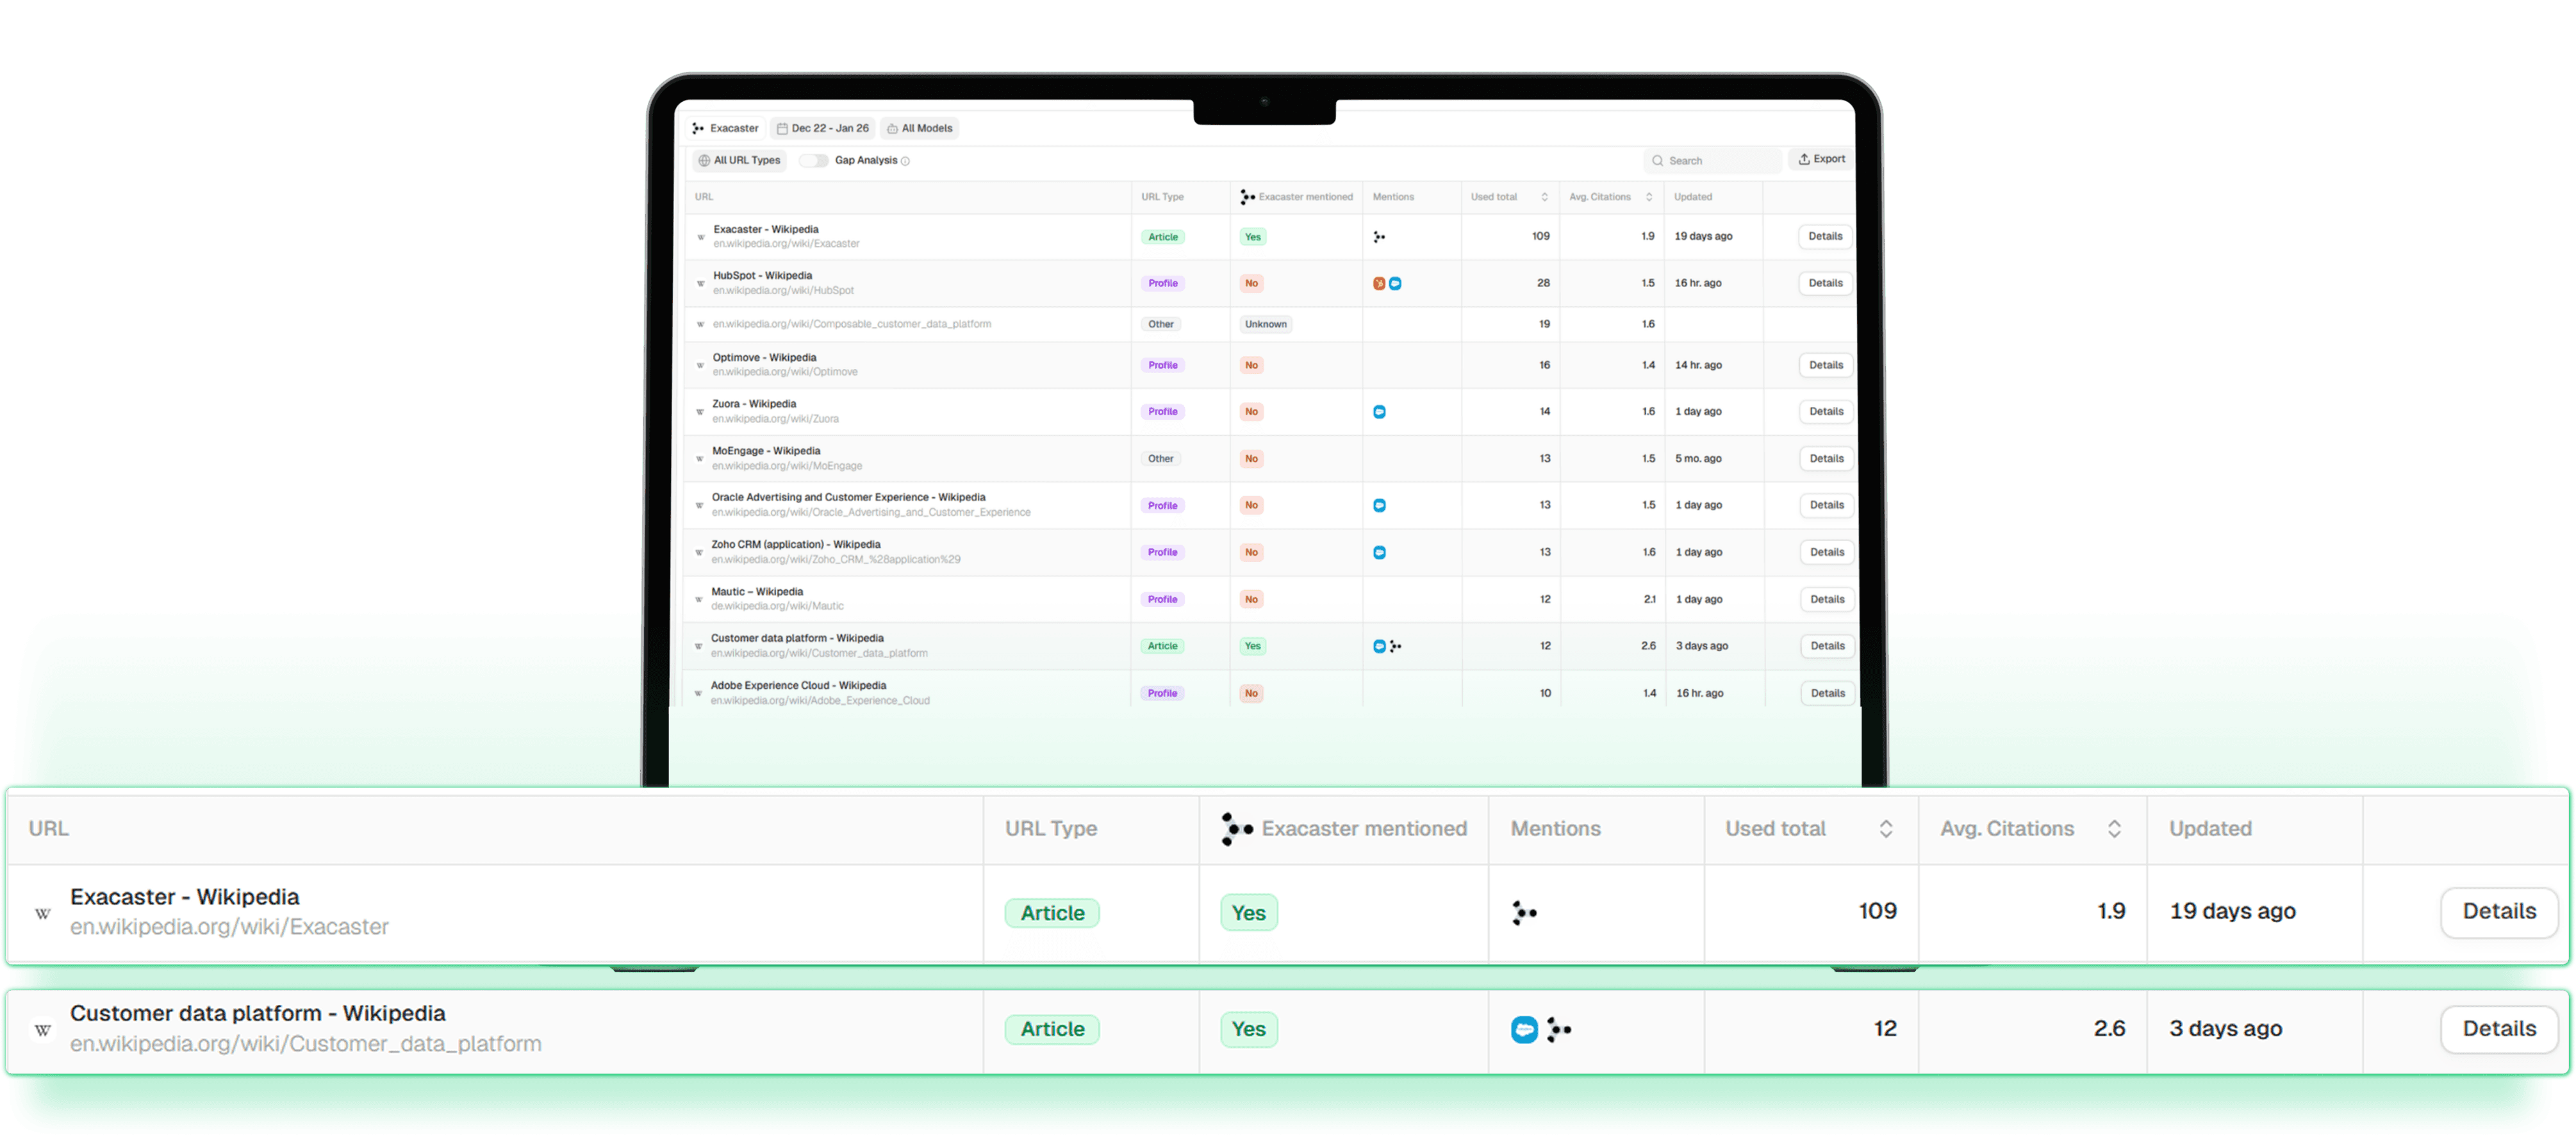Click Wikipedia icon beside Composable_customer_data_platform URL

pyautogui.click(x=700, y=325)
